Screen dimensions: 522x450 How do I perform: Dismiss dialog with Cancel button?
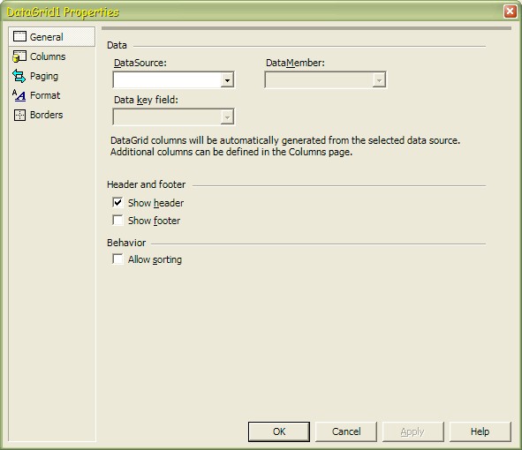tap(346, 431)
